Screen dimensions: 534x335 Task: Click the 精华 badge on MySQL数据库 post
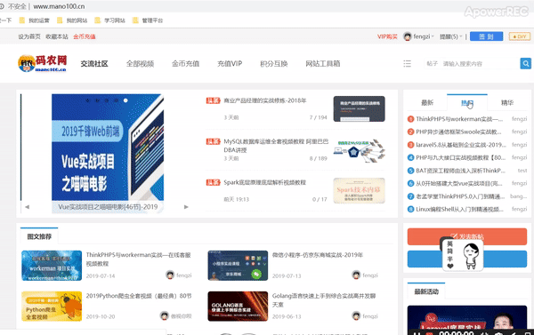214,141
